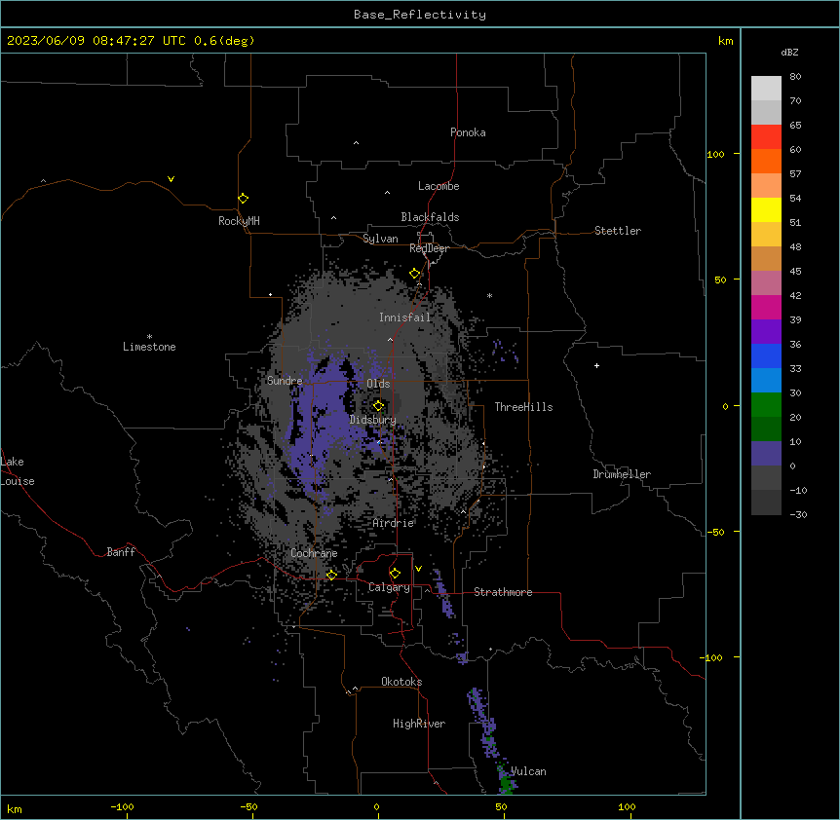Click the pink 42-45 dBZ legend swatch
Screen dimensions: 840x820
pos(766,282)
